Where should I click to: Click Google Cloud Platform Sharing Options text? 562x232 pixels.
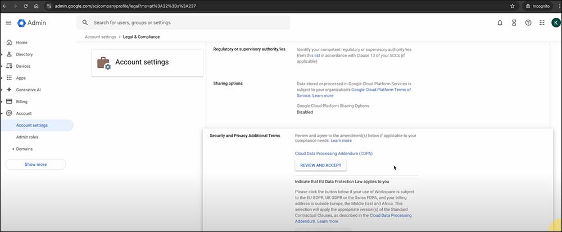point(333,106)
